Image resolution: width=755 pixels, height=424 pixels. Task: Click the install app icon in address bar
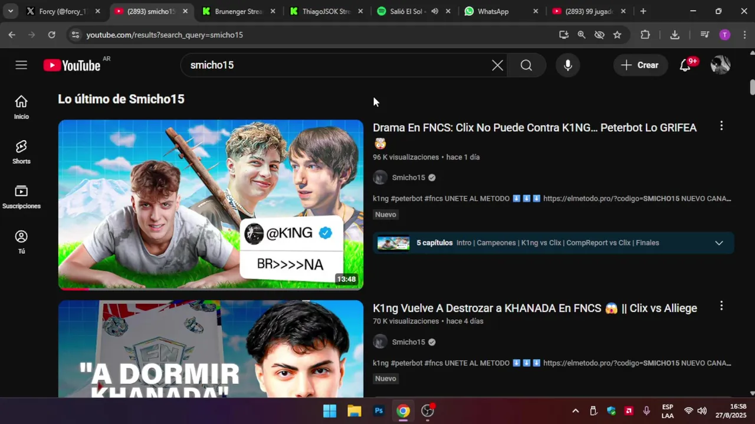click(x=564, y=35)
